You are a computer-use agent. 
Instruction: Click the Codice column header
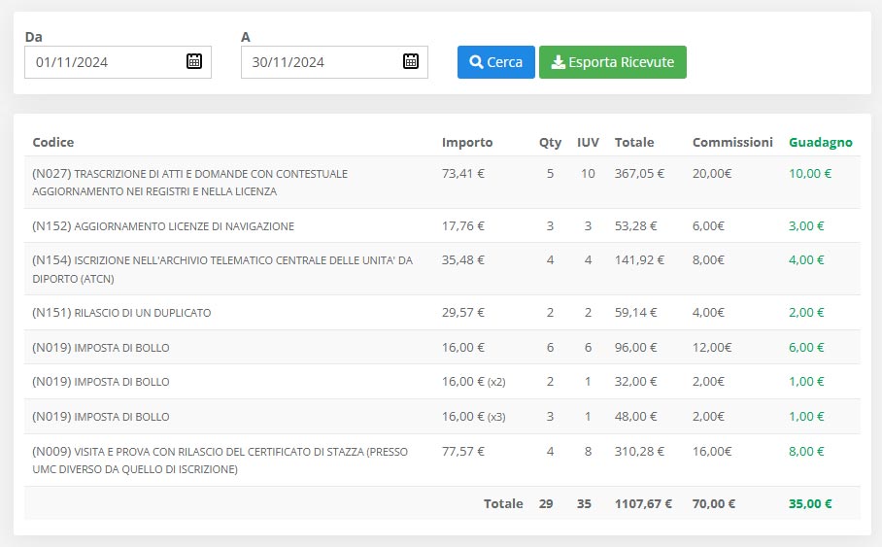click(53, 142)
